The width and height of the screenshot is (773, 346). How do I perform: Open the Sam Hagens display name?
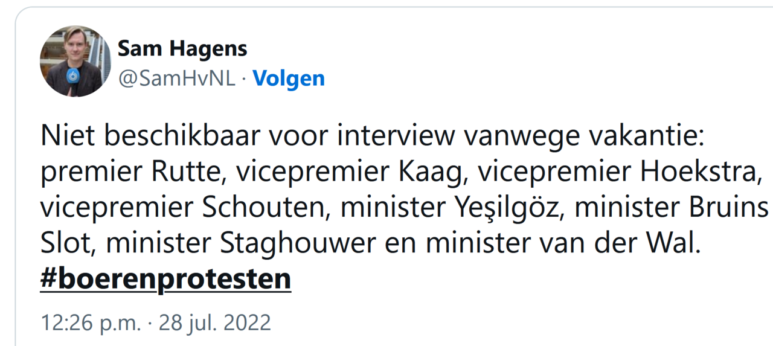pos(182,49)
